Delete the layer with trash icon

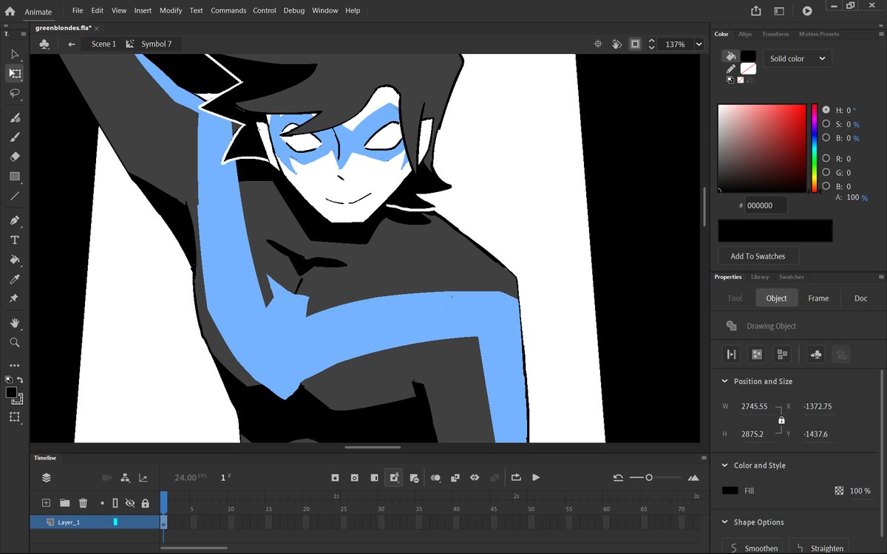[84, 503]
